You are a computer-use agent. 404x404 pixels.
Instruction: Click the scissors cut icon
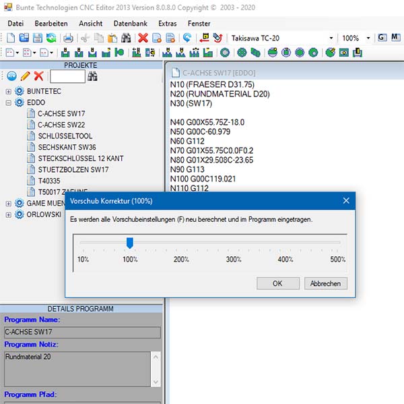click(86, 38)
